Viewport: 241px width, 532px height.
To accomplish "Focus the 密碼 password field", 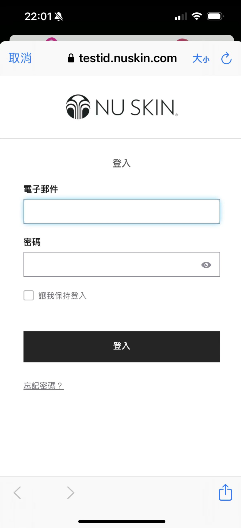I will click(x=122, y=264).
